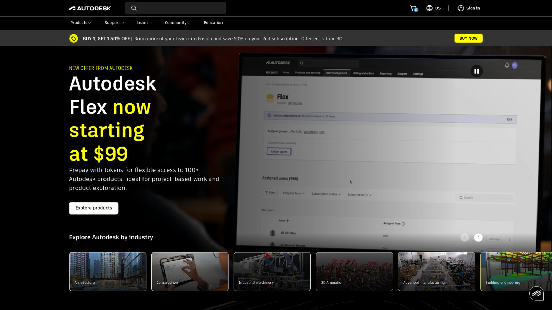Image resolution: width=552 pixels, height=310 pixels.
Task: Expand the Support menu
Action: pyautogui.click(x=114, y=23)
